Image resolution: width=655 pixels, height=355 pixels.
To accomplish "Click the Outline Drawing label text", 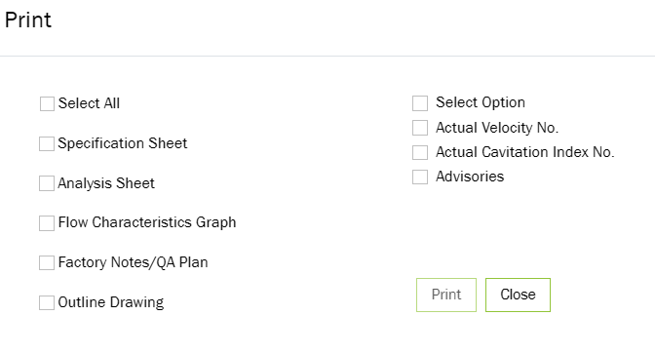I will tap(111, 302).
